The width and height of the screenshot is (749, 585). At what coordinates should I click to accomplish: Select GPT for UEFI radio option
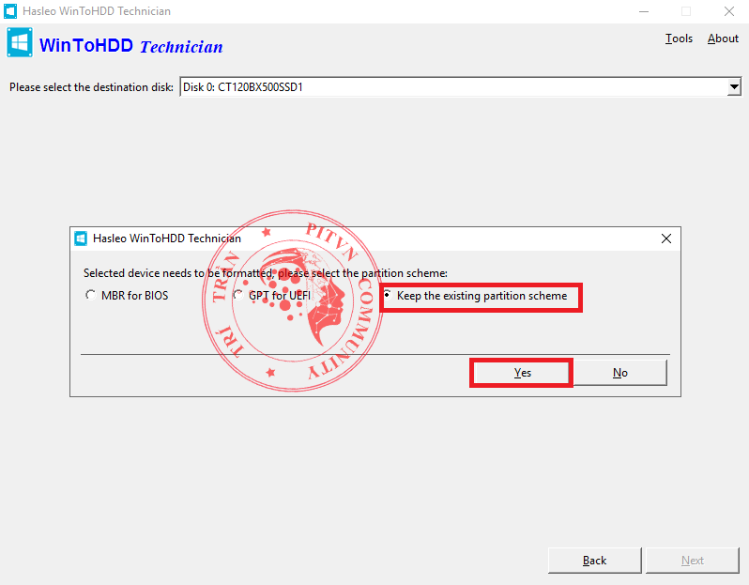click(x=272, y=296)
